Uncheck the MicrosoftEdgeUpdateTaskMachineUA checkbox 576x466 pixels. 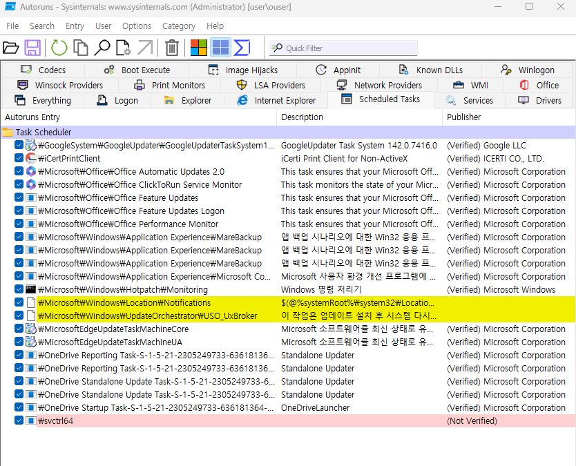19,342
